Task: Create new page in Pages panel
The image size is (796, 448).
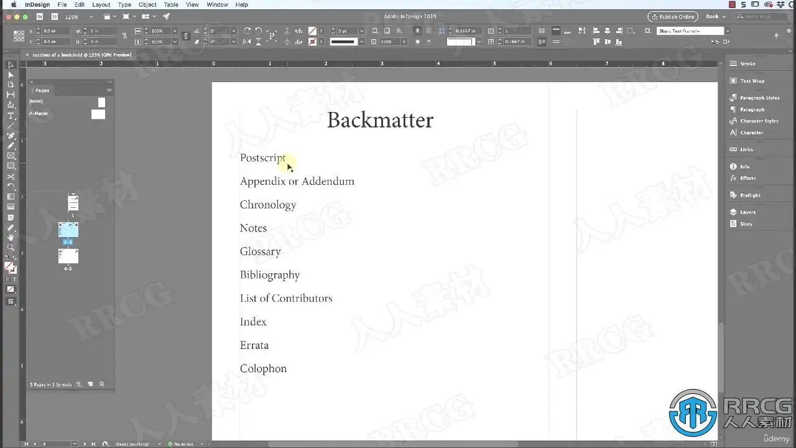Action: (x=90, y=385)
